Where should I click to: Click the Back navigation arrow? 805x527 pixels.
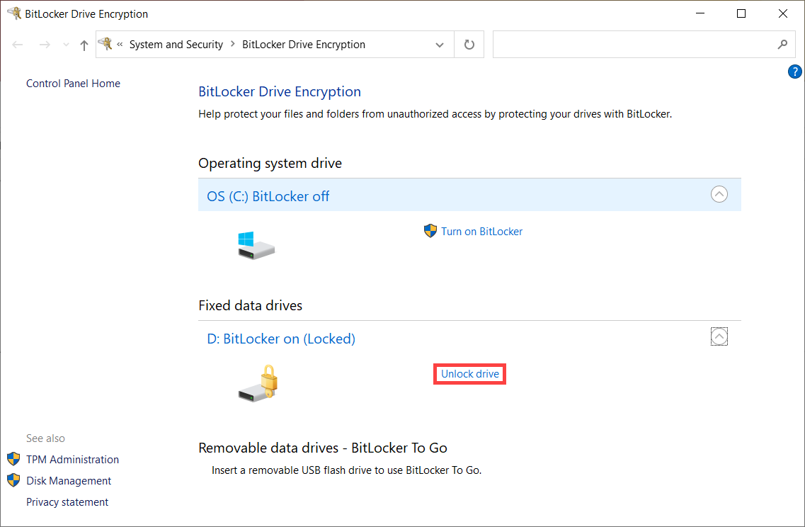[x=18, y=45]
